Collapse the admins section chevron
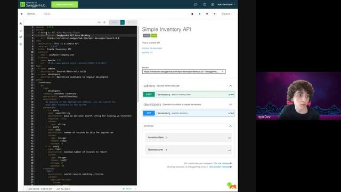This screenshot has width=341, height=192. click(231, 86)
